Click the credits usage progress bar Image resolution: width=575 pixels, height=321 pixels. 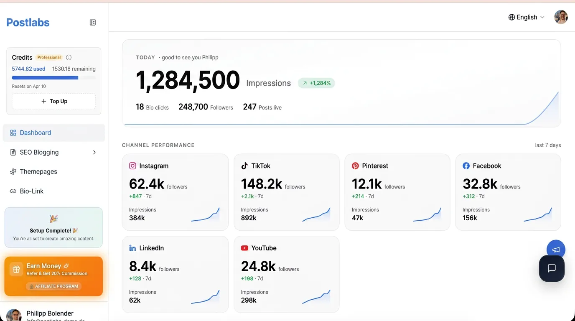(54, 78)
